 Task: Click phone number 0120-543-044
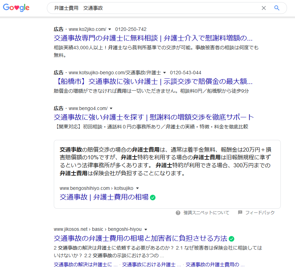[186, 73]
